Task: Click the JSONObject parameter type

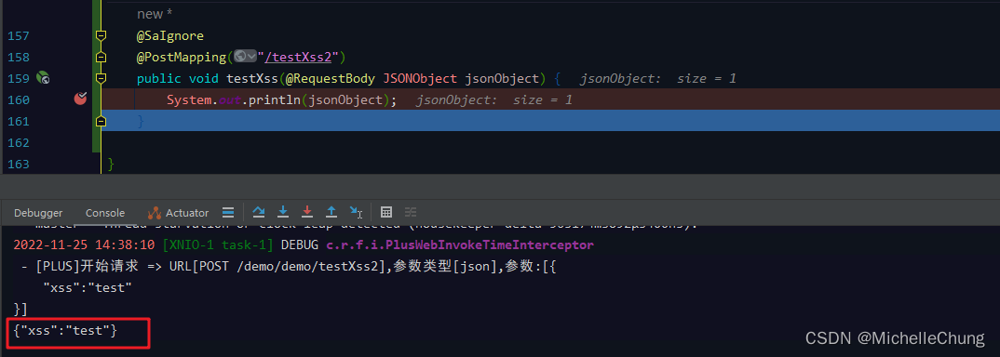Action: coord(420,78)
